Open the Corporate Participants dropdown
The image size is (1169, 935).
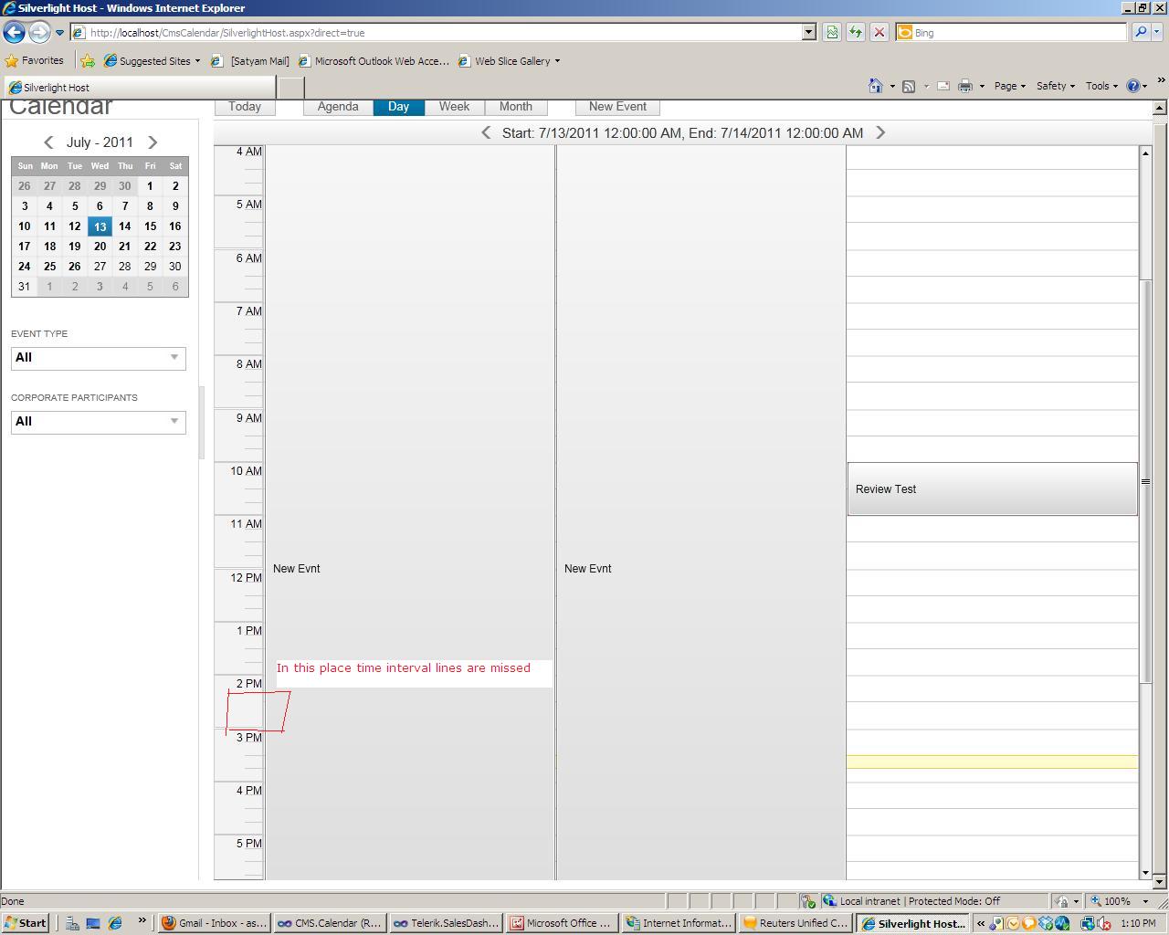click(99, 422)
